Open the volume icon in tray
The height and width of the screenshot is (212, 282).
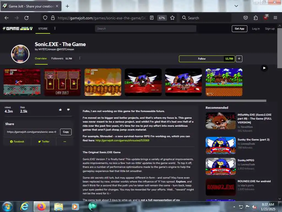[x=254, y=207]
